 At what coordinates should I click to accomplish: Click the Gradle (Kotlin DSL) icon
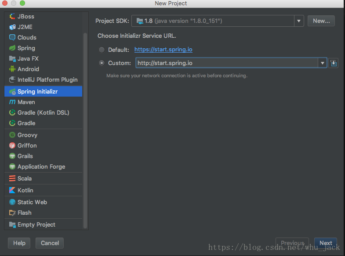[12, 112]
